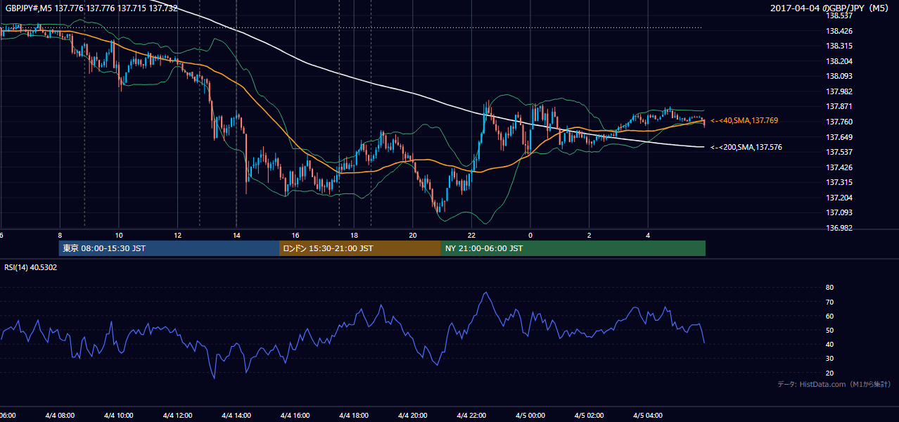The image size is (899, 422).
Task: Click RSI scale value 20
Action: (x=830, y=373)
